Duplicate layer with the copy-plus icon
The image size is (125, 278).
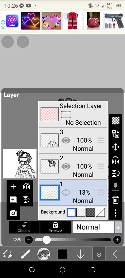(x=13, y=200)
